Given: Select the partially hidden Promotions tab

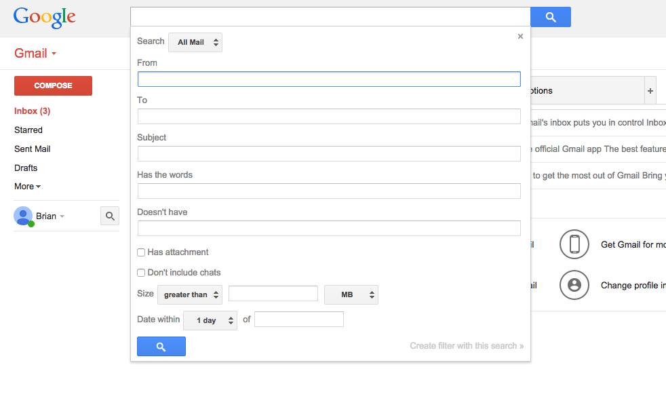Looking at the screenshot, I should pos(587,90).
